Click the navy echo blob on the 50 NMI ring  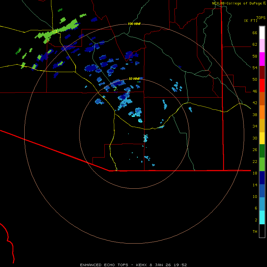(x=117, y=82)
